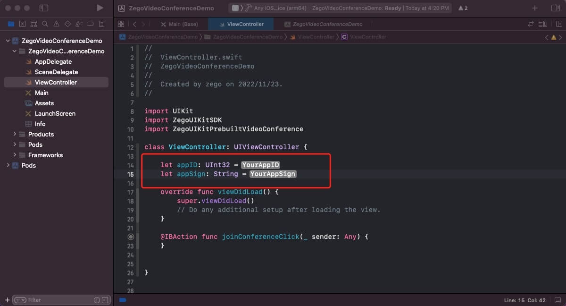The image size is (566, 306).
Task: Toggle recent files filter clock icon
Action: pyautogui.click(x=97, y=300)
